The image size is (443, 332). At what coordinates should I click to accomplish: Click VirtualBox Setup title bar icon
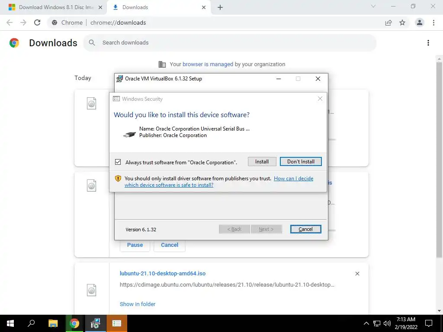(120, 79)
